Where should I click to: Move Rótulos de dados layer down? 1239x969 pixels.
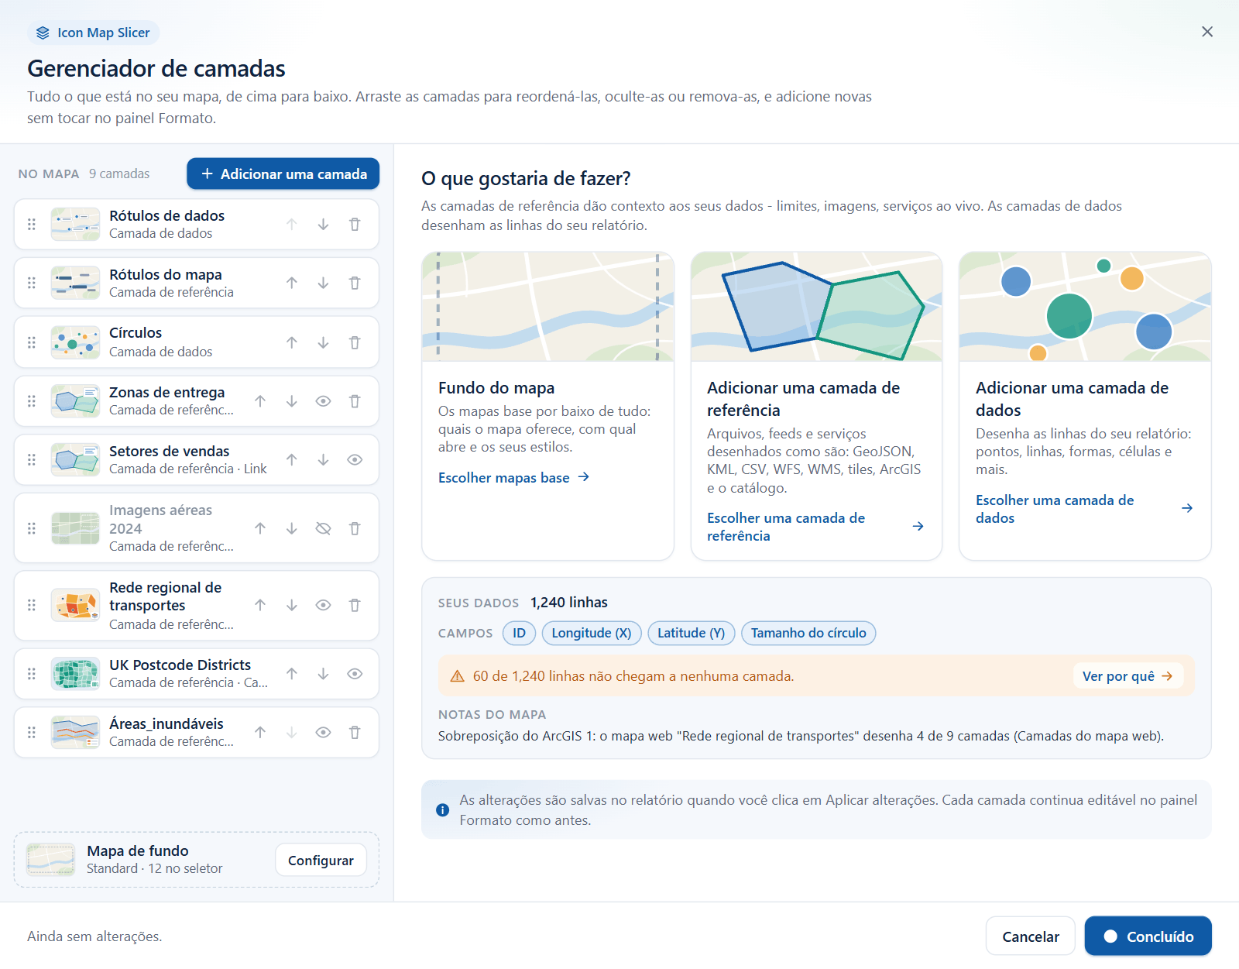pos(323,225)
